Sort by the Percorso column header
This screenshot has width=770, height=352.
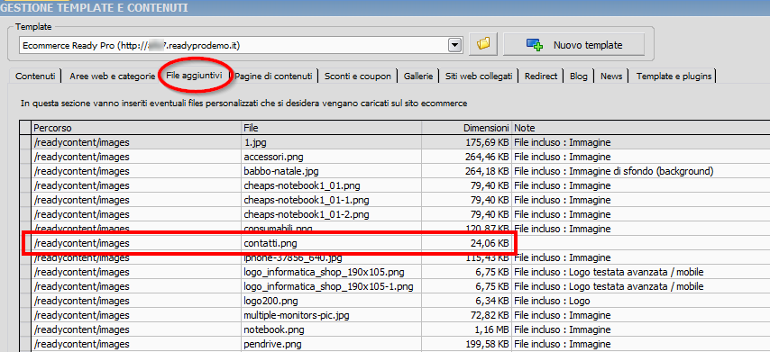click(136, 128)
